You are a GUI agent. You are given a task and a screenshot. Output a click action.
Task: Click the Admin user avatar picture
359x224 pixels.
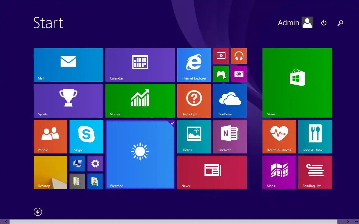pyautogui.click(x=307, y=23)
